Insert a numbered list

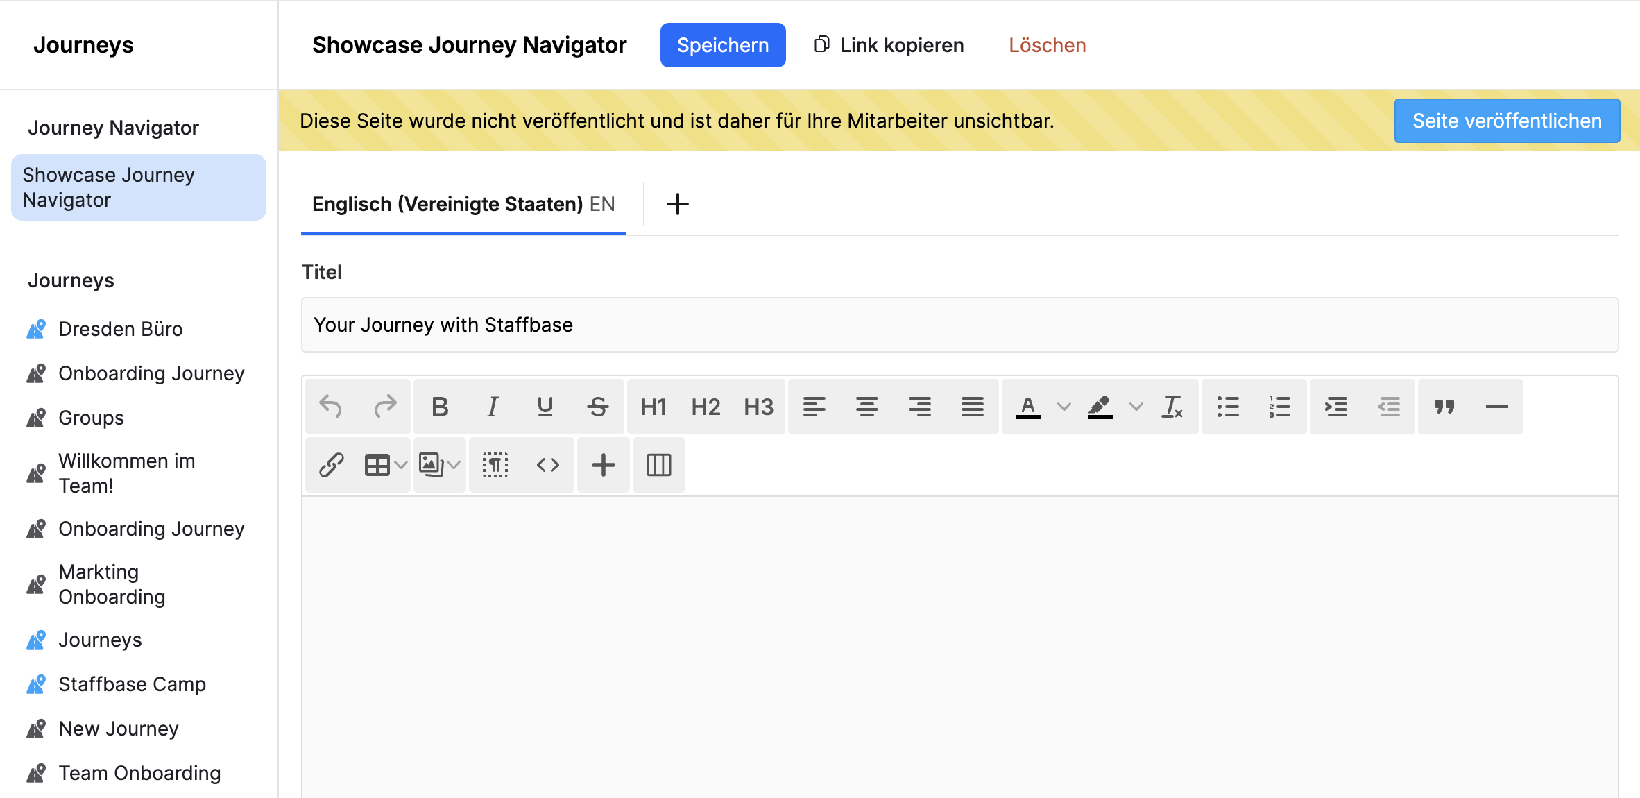point(1281,407)
